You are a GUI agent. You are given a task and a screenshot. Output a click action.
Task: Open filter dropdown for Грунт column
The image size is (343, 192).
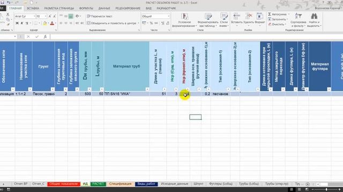pos(53,89)
